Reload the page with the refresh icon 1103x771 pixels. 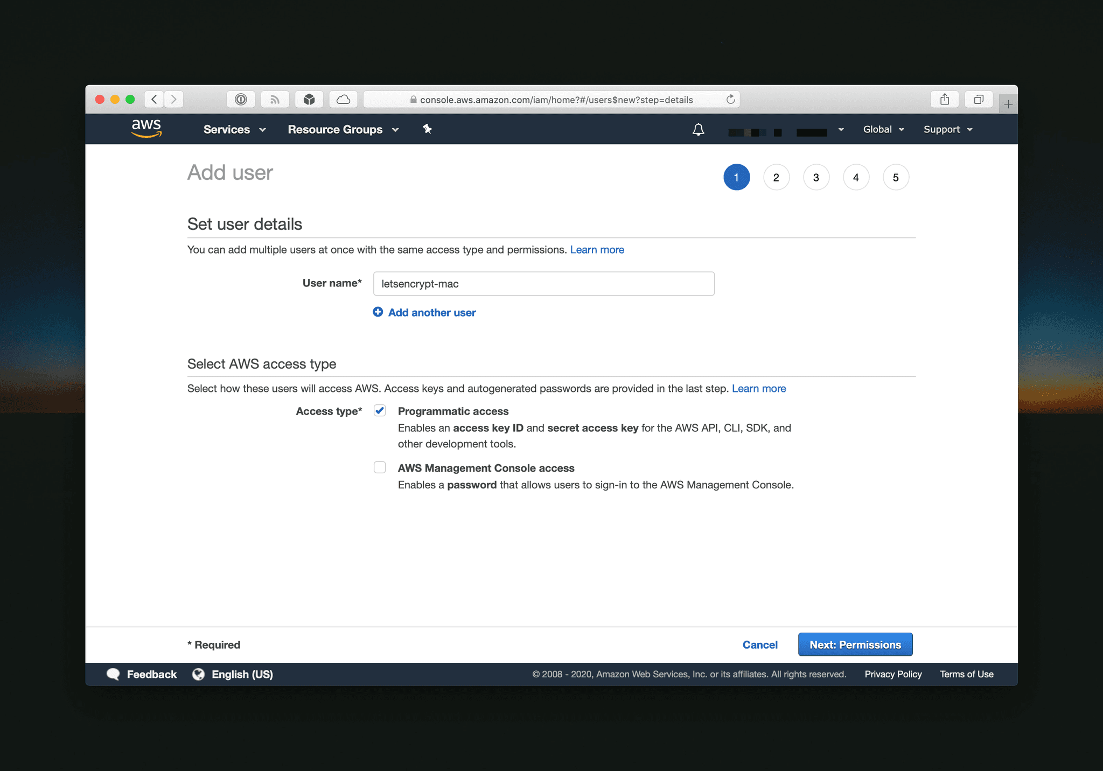pos(731,99)
